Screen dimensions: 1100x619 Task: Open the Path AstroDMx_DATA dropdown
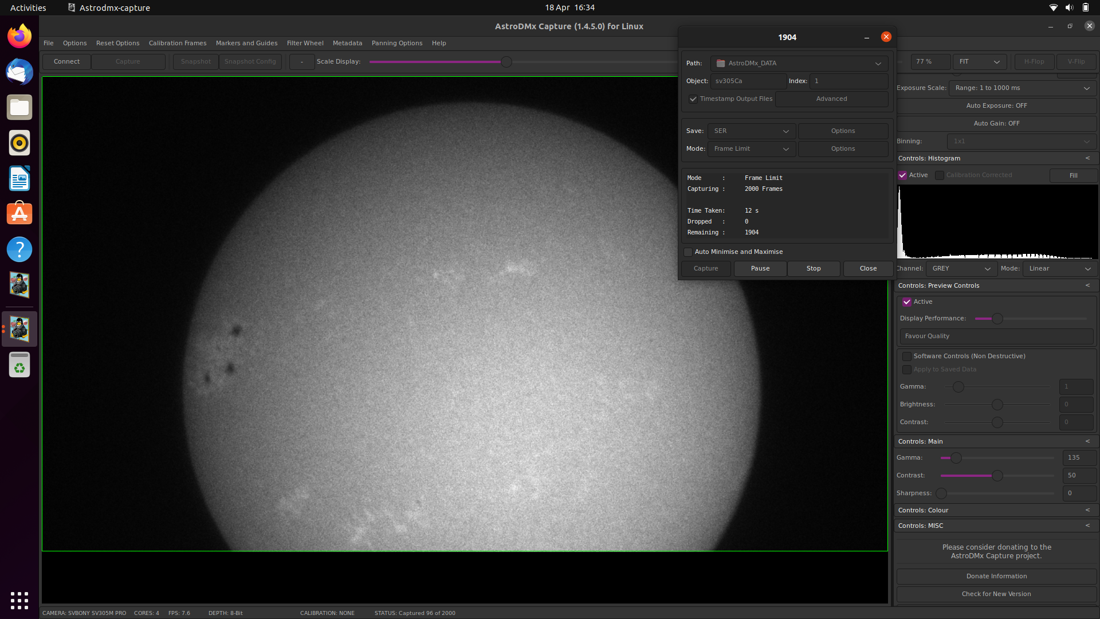799,63
